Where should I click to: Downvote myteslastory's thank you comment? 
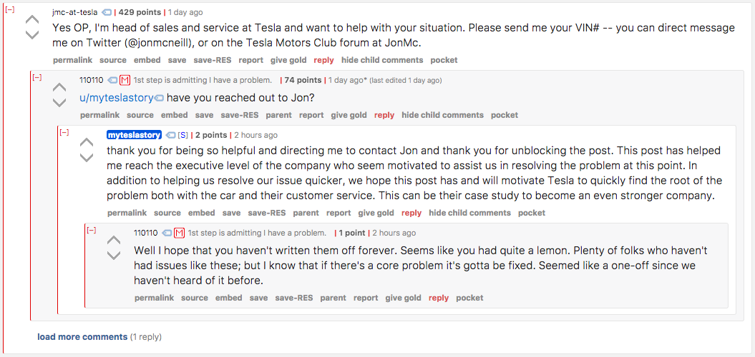87,158
